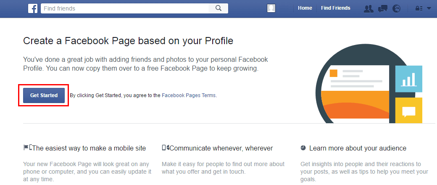The image size is (437, 185).
Task: Click the Get Started button
Action: [x=44, y=95]
